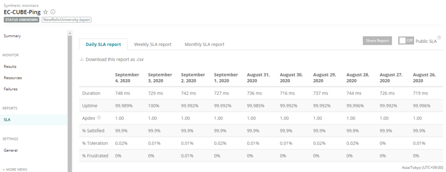This screenshot has height=172, width=446.
Task: Switch to the Weekly SLA report tab
Action: point(153,44)
